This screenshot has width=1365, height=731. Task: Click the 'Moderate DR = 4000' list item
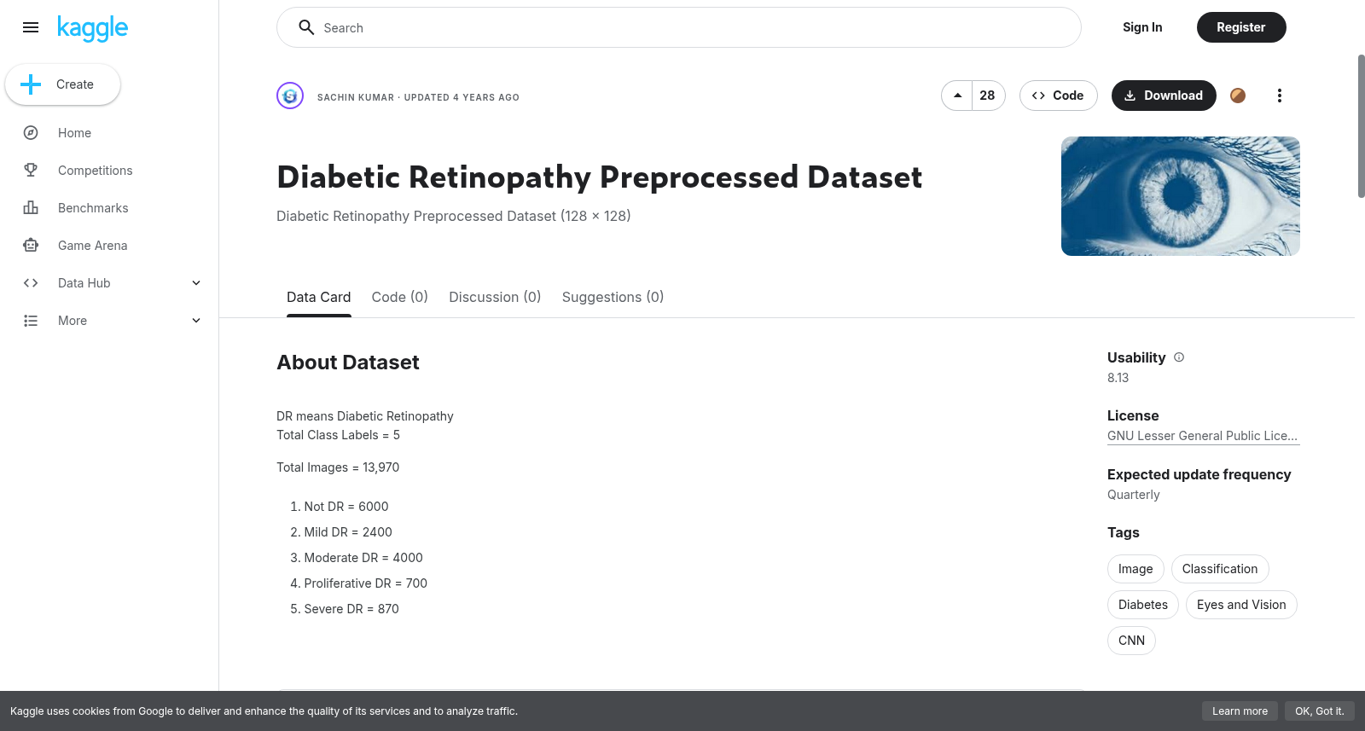(363, 558)
